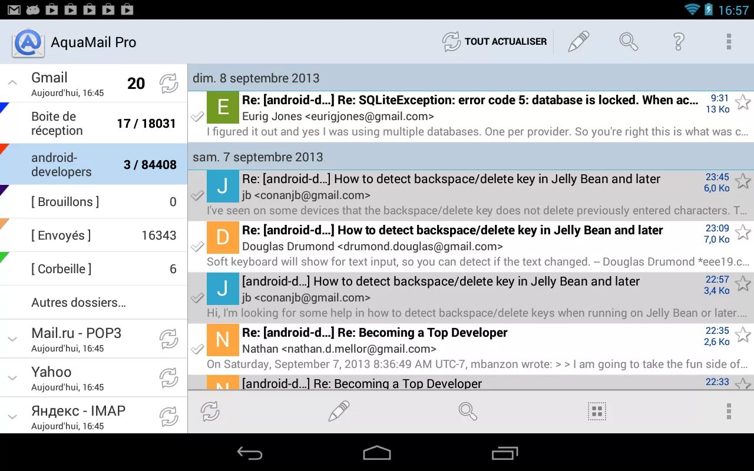Show Autres dossiers… folder list
The height and width of the screenshot is (471, 754).
(x=94, y=303)
